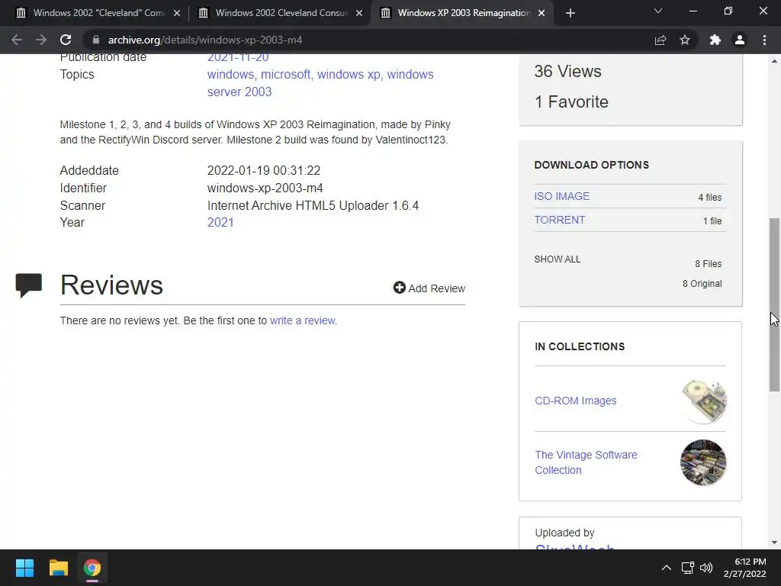Image resolution: width=781 pixels, height=586 pixels.
Task: Close the Windows 2002 "Cleveland" Com tab
Action: coord(177,13)
